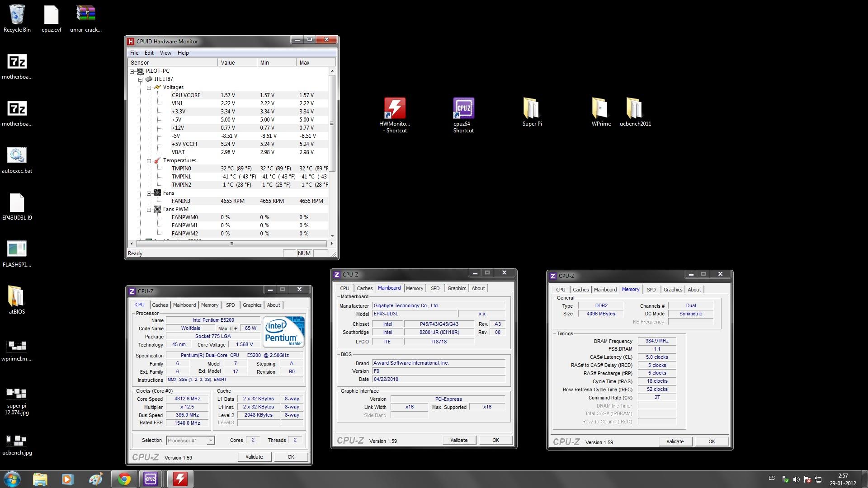Click OK in the Mainboard CPU-Z window

(x=495, y=440)
